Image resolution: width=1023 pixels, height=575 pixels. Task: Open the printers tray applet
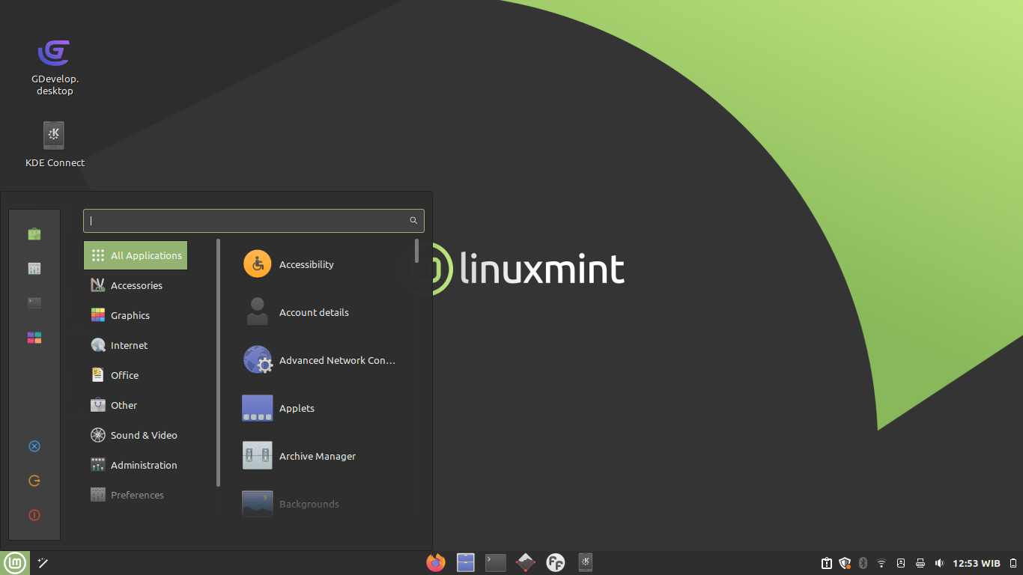920,563
